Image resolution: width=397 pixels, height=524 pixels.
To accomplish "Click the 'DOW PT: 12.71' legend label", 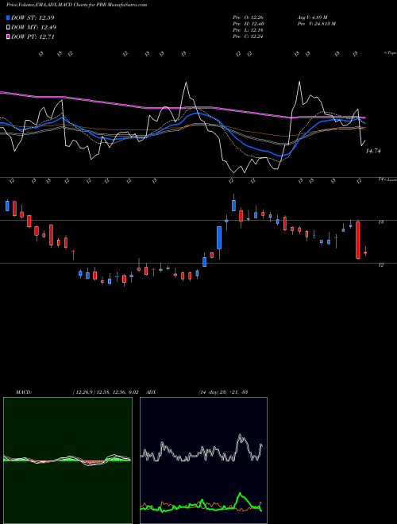I will 33,37.
